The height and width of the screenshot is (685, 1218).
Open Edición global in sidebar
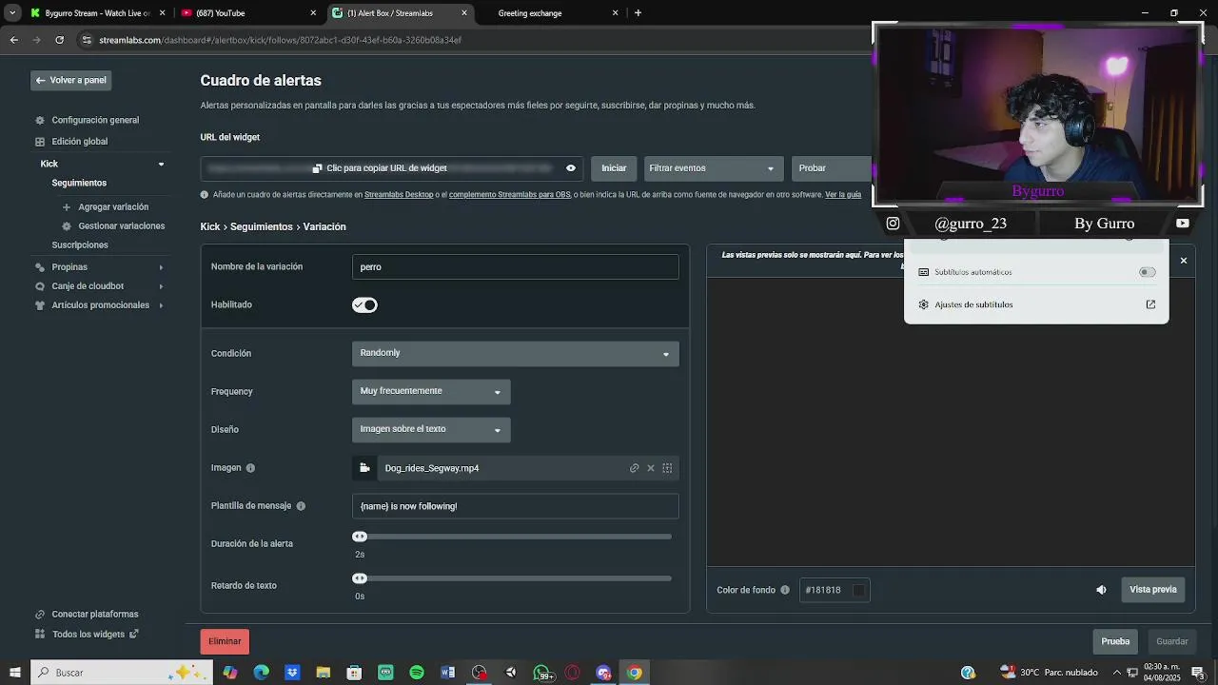[80, 141]
